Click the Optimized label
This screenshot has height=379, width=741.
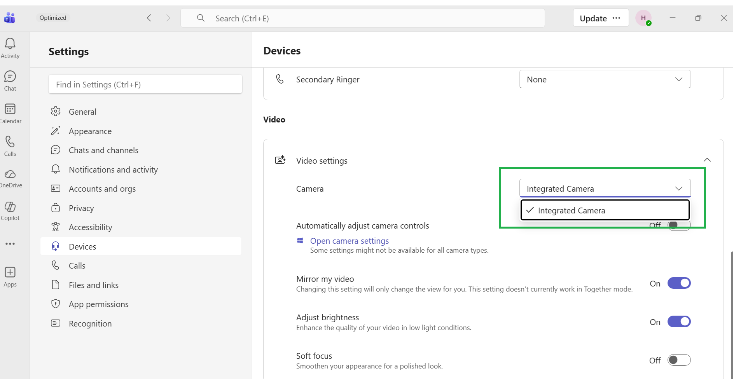[x=53, y=18]
